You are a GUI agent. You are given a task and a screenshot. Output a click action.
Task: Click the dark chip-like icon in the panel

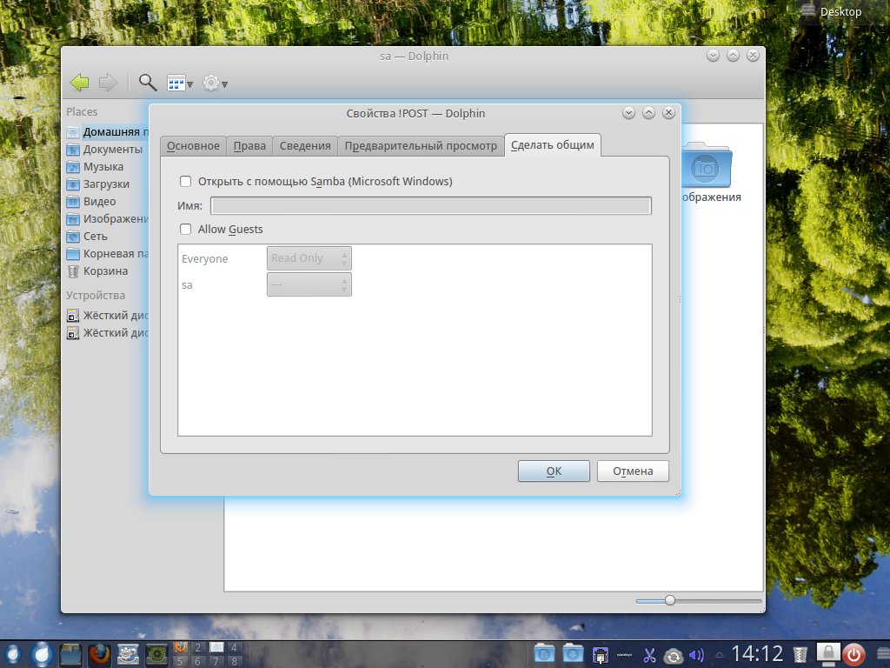tap(156, 655)
